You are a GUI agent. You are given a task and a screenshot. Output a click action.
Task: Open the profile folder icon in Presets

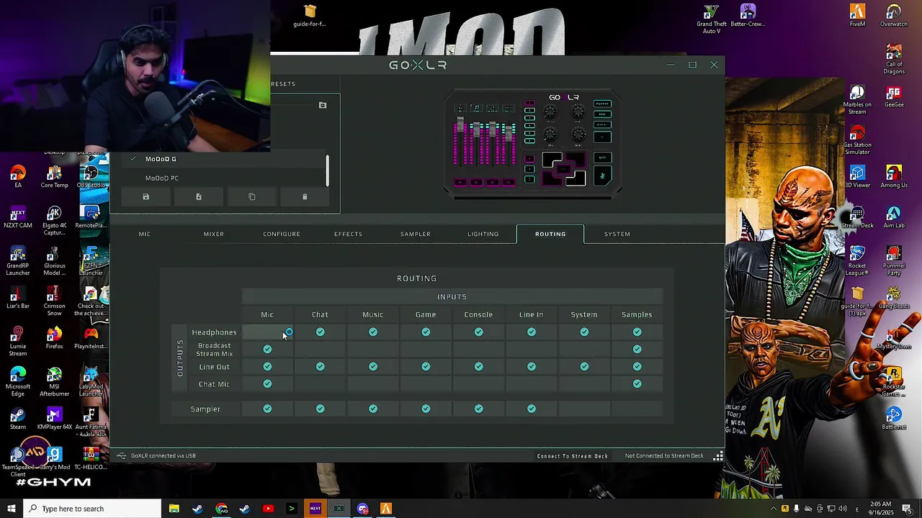pos(323,105)
